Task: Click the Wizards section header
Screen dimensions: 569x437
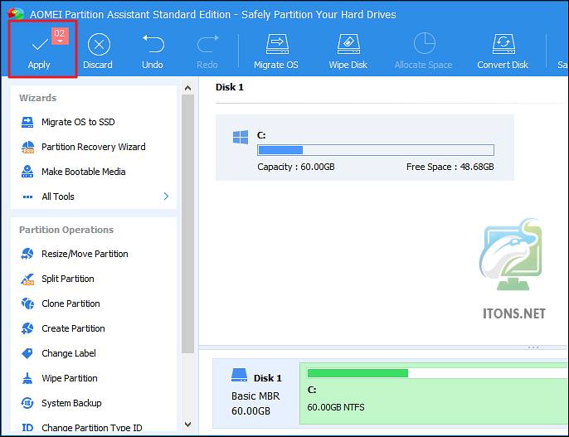Action: pos(38,98)
